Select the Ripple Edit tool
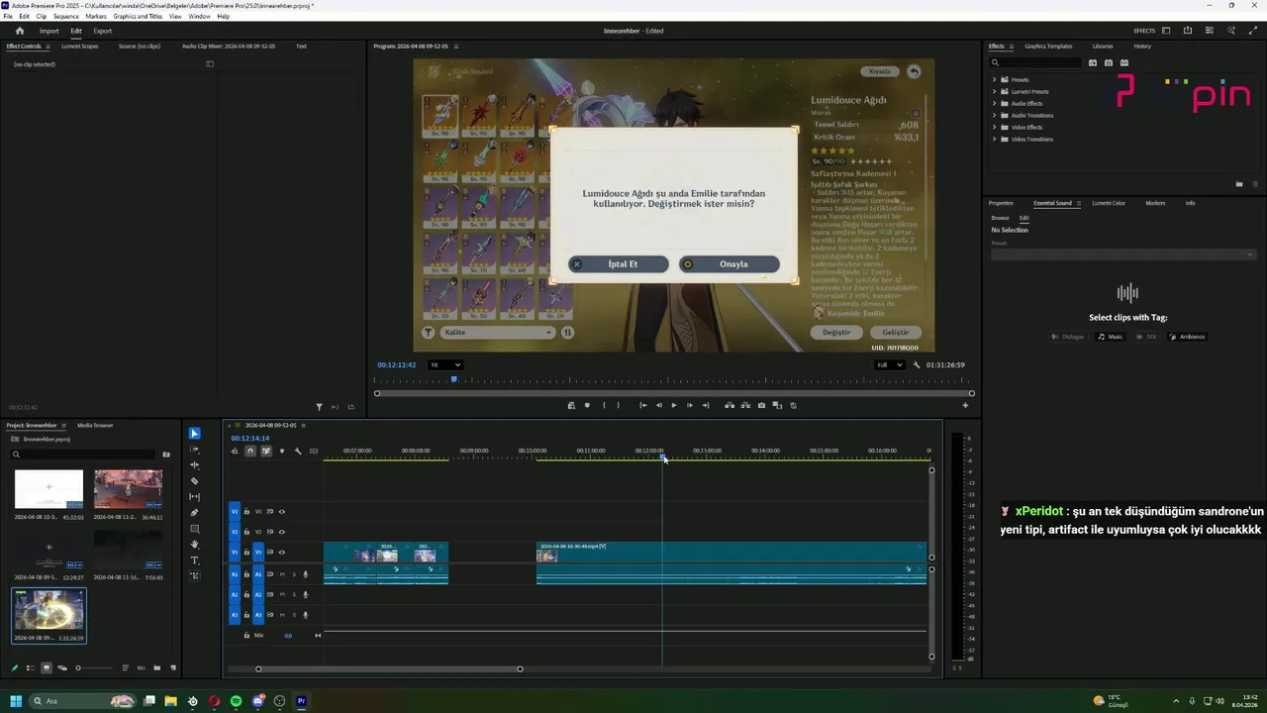This screenshot has height=713, width=1267. (x=194, y=465)
